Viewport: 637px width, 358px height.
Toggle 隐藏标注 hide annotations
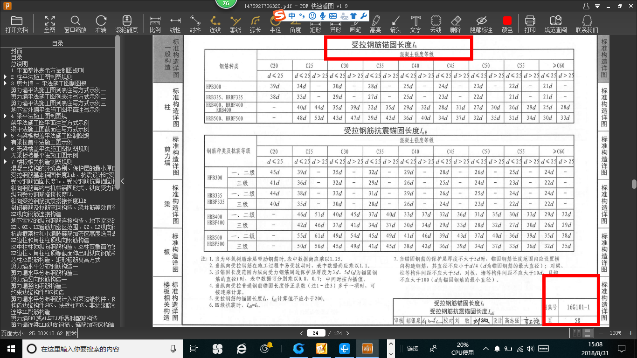(481, 24)
